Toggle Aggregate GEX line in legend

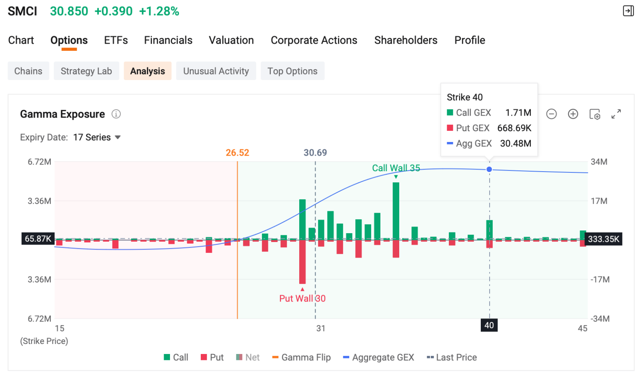click(x=378, y=357)
